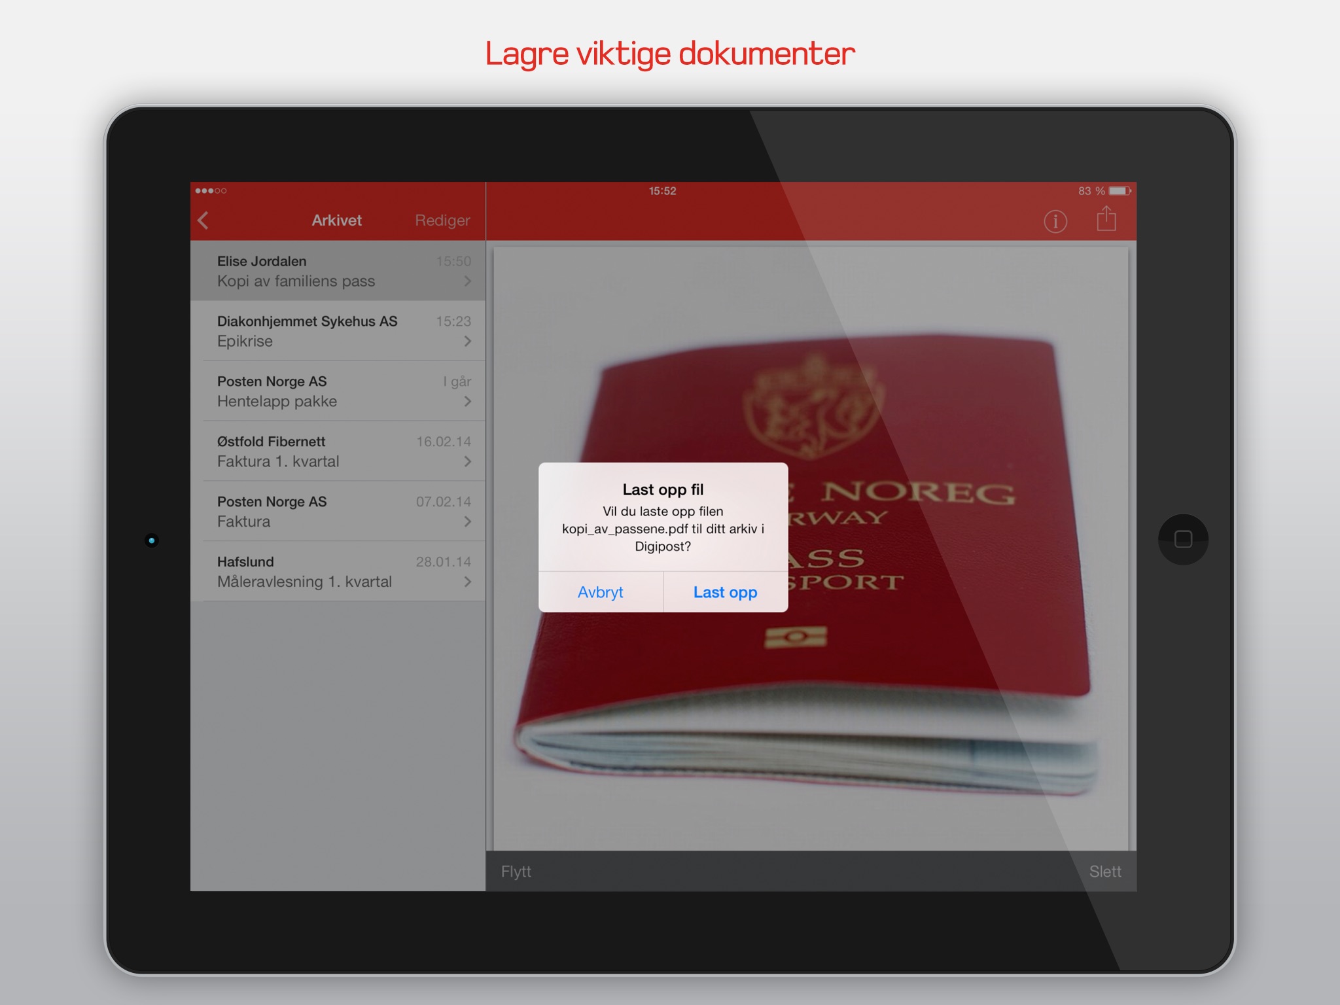
Task: Tap the share icon in top bar
Action: [x=1106, y=219]
